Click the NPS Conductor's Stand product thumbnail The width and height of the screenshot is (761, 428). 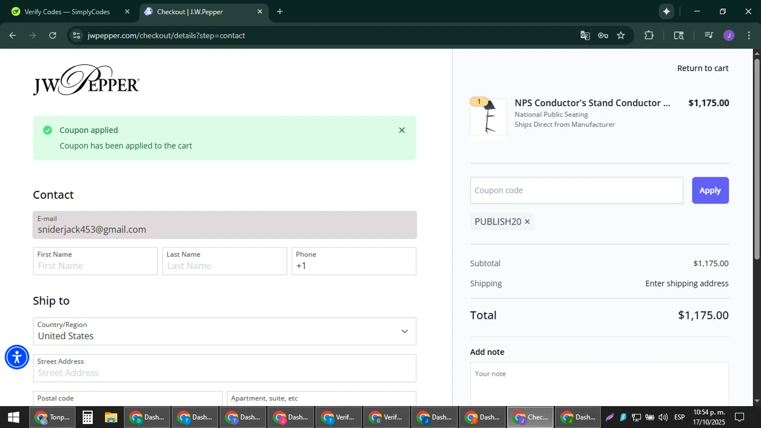(488, 118)
